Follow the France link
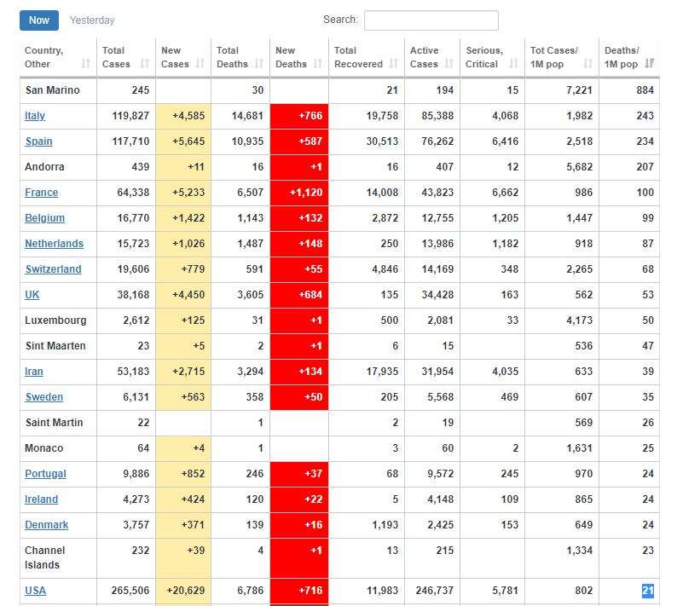This screenshot has height=606, width=677. [41, 193]
